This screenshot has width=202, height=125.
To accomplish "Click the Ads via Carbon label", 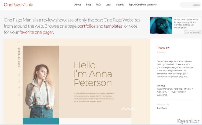I will tap(192, 32).
